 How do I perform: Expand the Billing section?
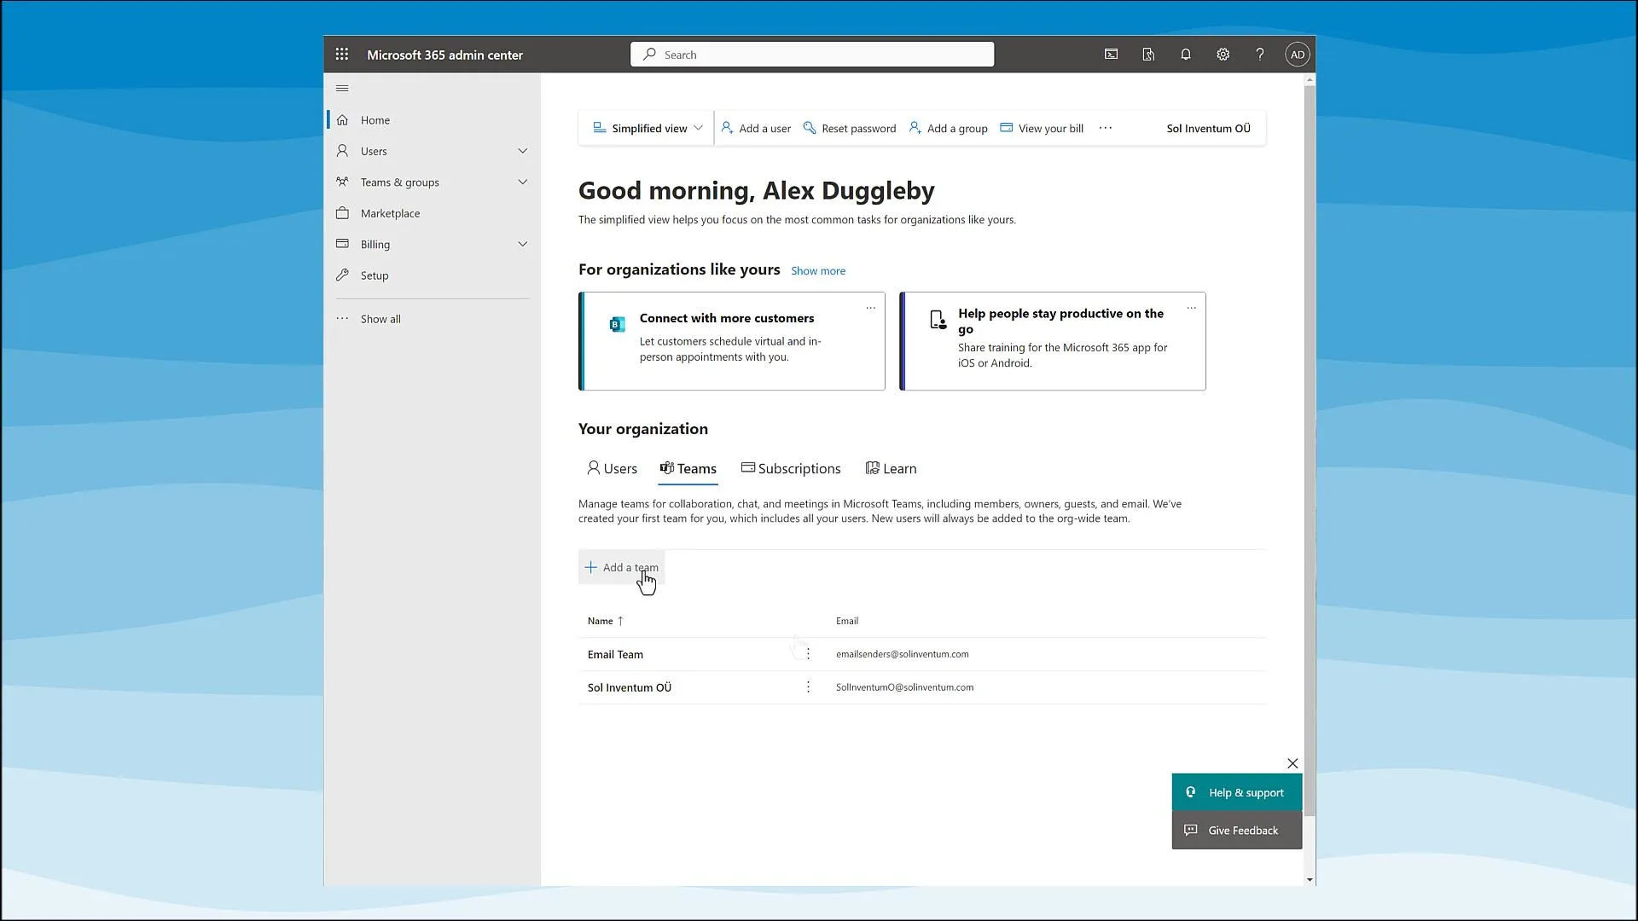[522, 243]
